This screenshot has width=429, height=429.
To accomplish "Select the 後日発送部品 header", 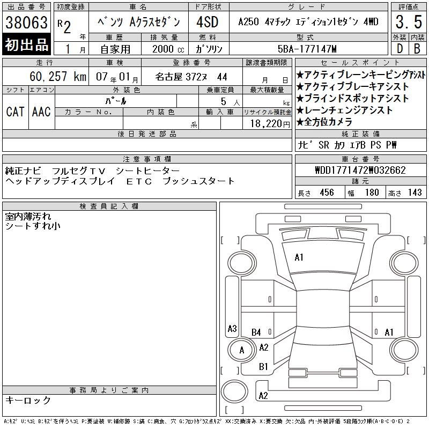I will pyautogui.click(x=147, y=134).
